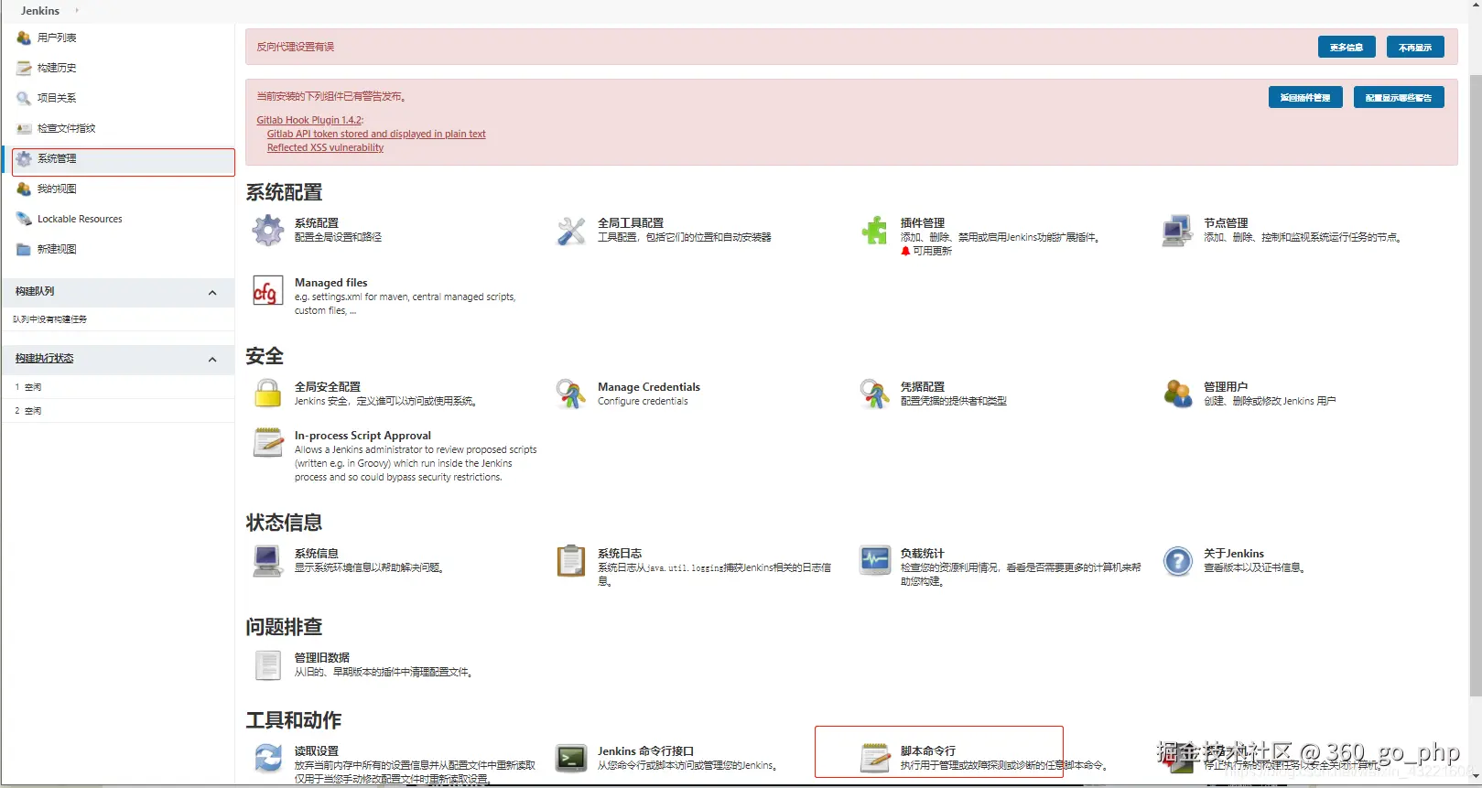Open the 系统日志 title link
Image resolution: width=1482 pixels, height=788 pixels.
pyautogui.click(x=620, y=553)
